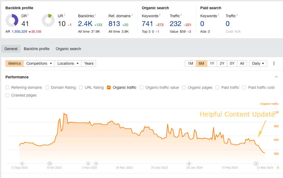This screenshot has height=178, width=283.
Task: Enable the Crawled pages checkbox
Action: point(8,95)
